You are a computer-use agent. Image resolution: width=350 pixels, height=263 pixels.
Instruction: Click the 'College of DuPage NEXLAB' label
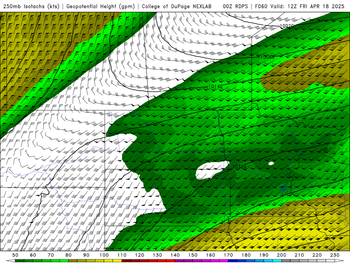[x=176, y=6]
